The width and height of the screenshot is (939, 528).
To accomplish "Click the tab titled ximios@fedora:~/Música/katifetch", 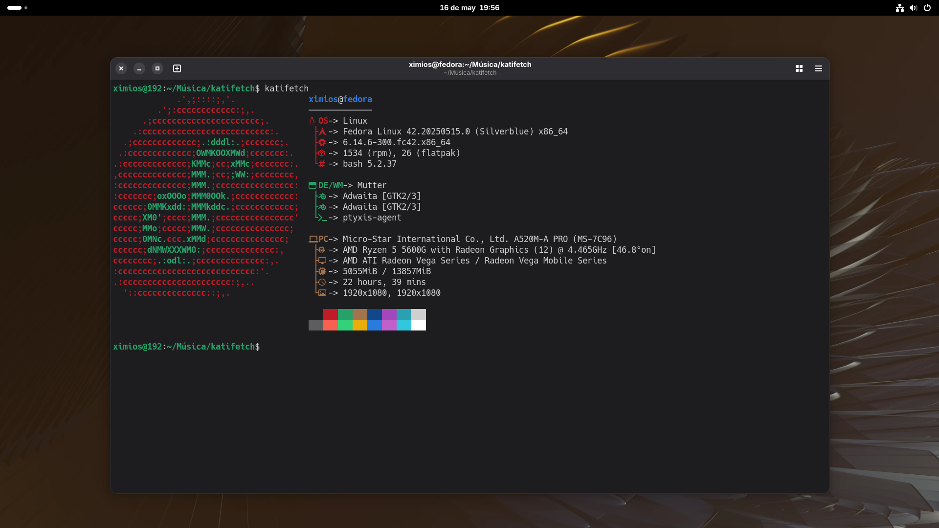I will [469, 64].
